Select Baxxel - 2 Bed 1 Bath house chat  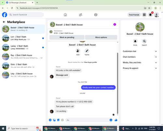coord(23,29)
